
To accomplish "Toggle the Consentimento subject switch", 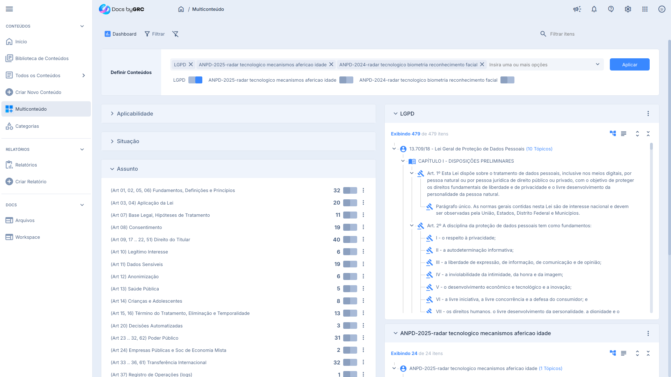I will pos(350,228).
